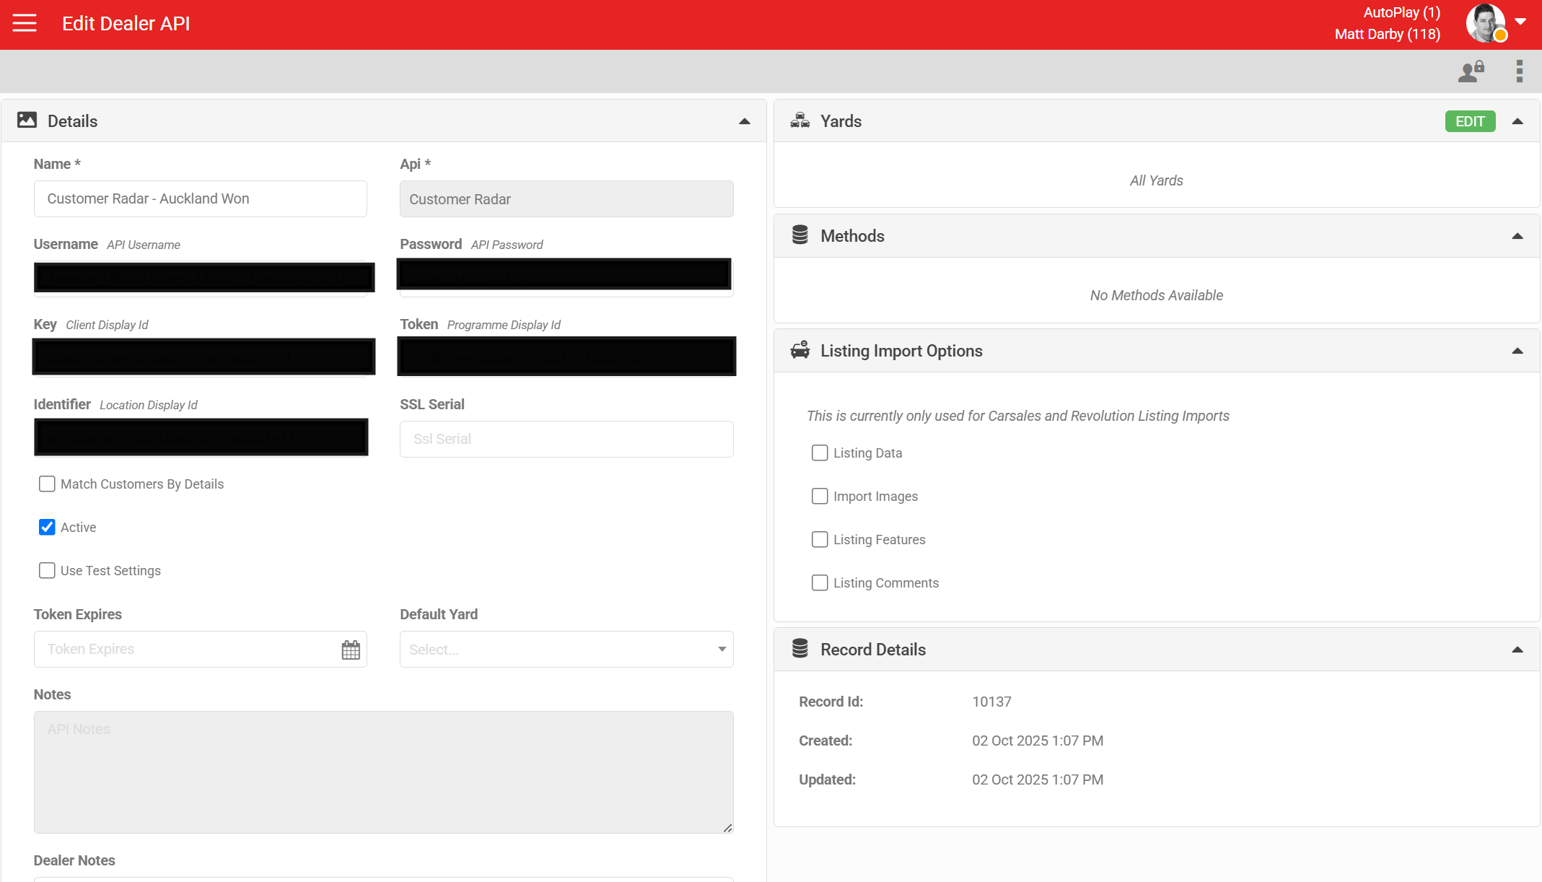Open the Default Yard dropdown
This screenshot has width=1542, height=882.
tap(566, 649)
